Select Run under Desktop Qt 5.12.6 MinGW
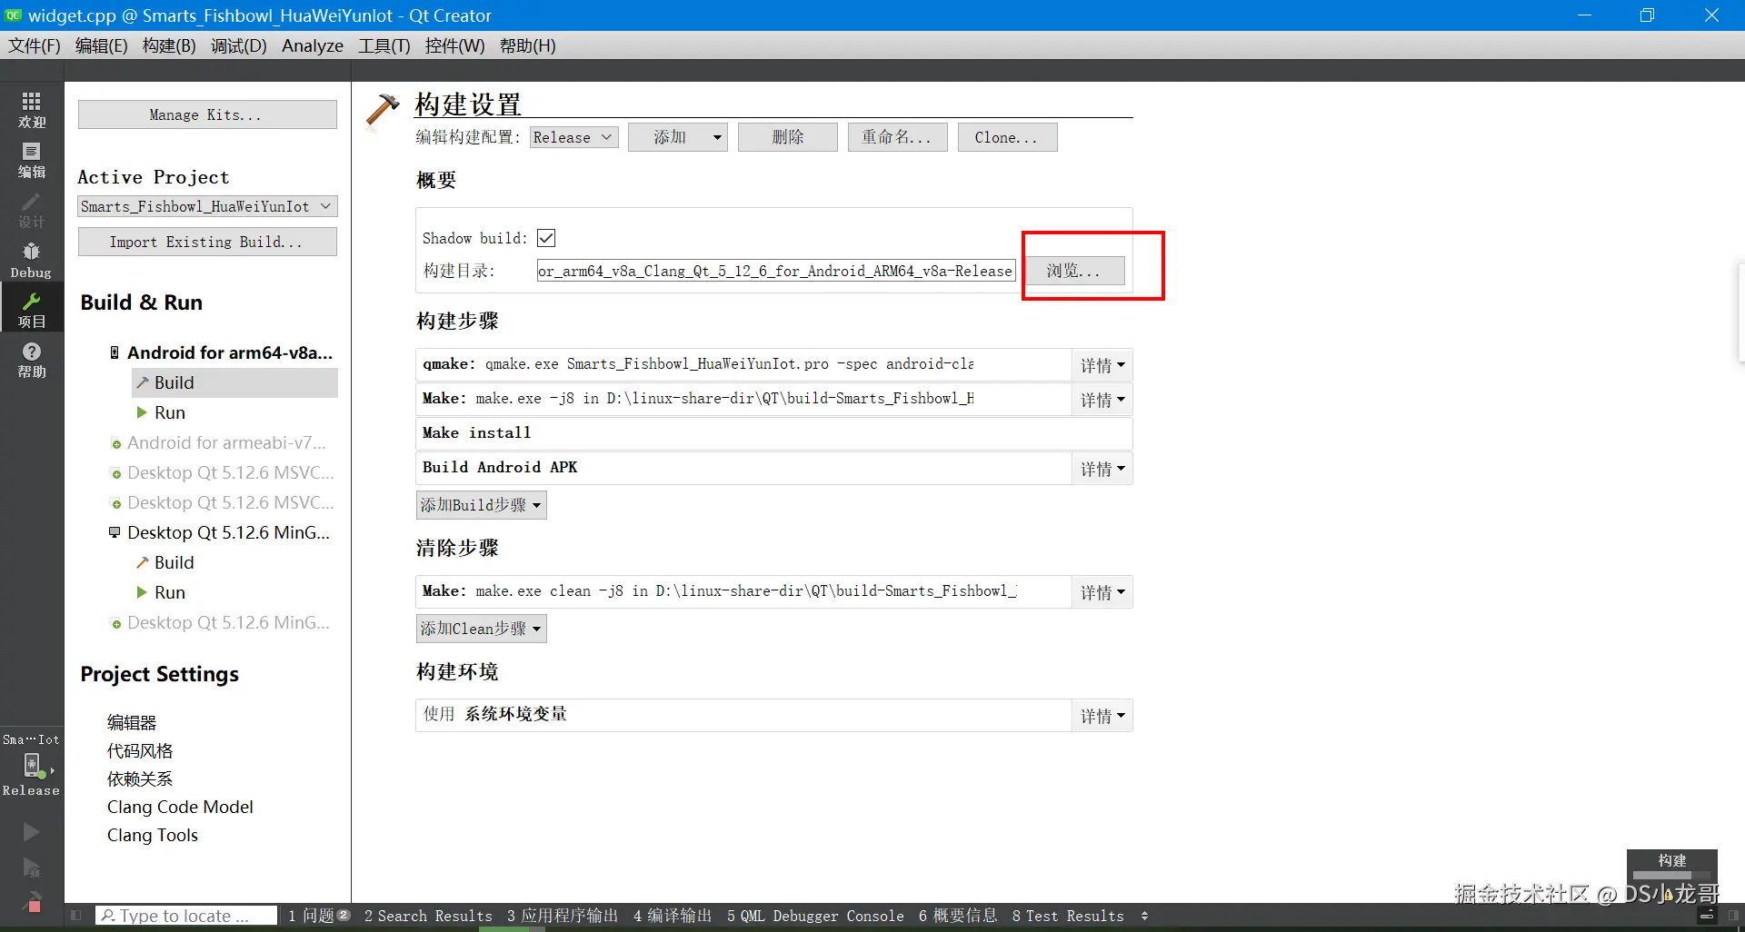The width and height of the screenshot is (1745, 932). click(170, 592)
